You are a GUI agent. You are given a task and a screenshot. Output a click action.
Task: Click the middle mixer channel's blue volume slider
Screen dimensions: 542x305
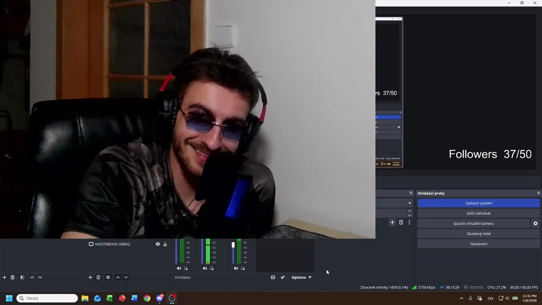coord(202,251)
